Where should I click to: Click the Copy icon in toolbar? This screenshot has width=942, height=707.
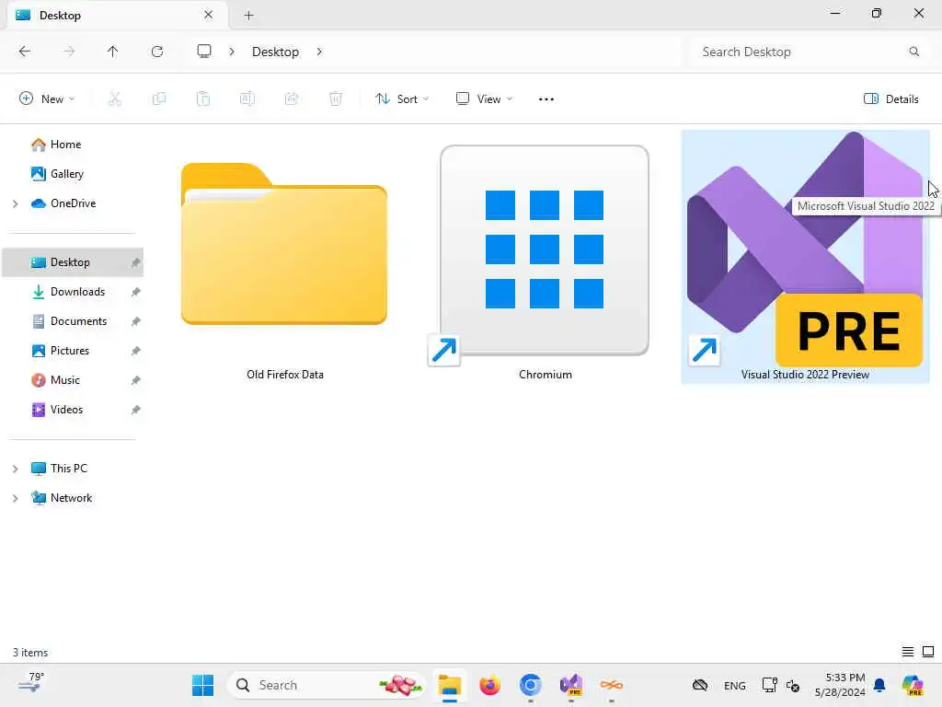coord(159,99)
